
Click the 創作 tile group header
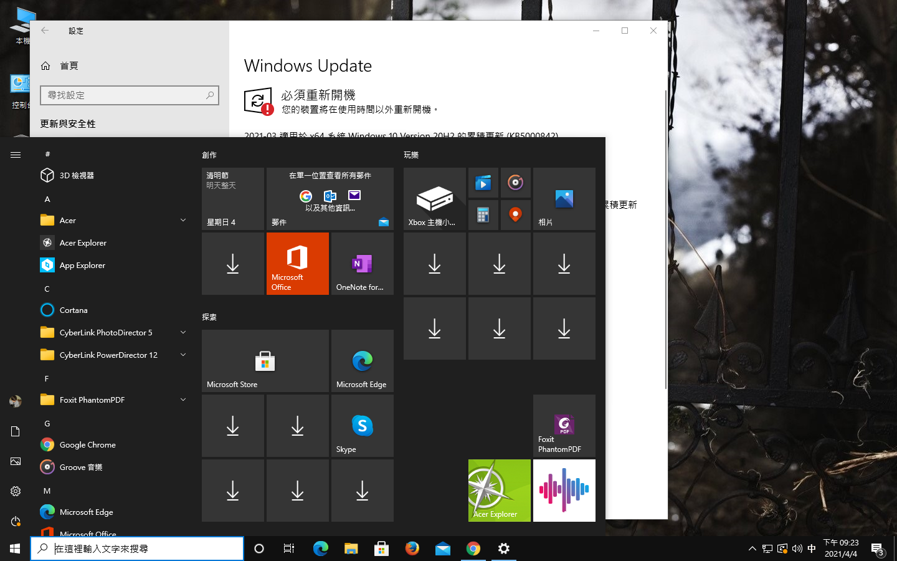pyautogui.click(x=209, y=155)
